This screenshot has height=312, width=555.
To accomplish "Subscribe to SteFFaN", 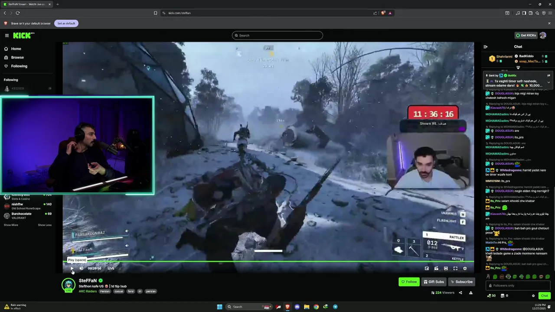I will click(461, 282).
